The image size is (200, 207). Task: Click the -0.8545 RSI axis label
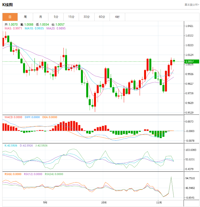[x=190, y=198]
